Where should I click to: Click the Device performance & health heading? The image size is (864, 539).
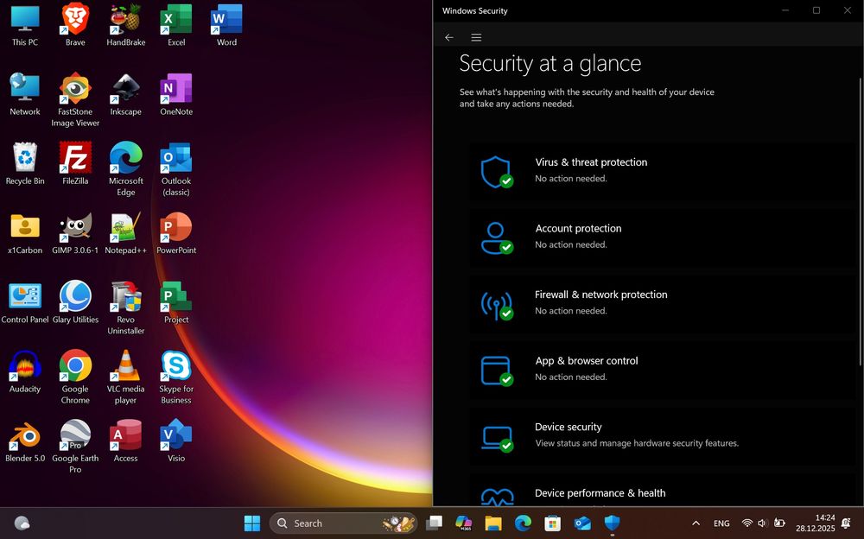pyautogui.click(x=600, y=492)
